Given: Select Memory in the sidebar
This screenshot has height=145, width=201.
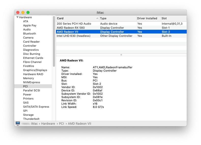Looking at the screenshot, I should coord(28,78).
